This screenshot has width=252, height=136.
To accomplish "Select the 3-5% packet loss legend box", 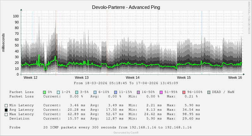I will tap(77, 92).
